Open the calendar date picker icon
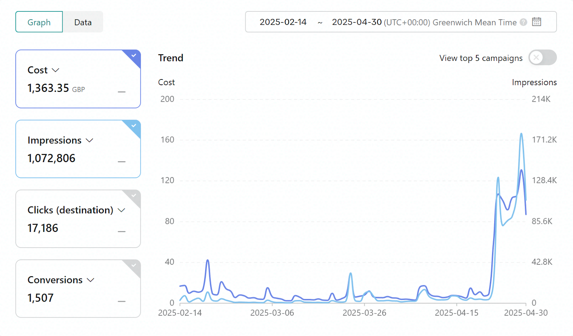The width and height of the screenshot is (573, 336). (x=536, y=22)
